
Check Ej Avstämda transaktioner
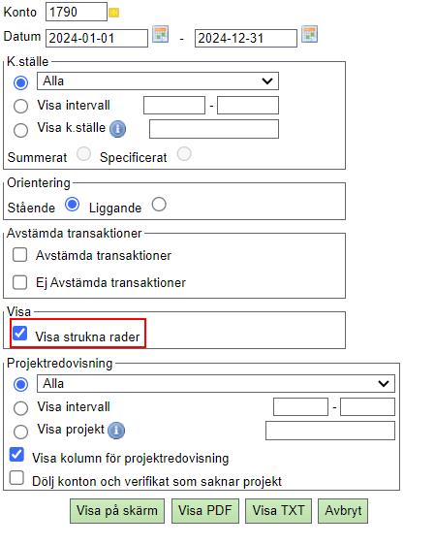(x=19, y=282)
